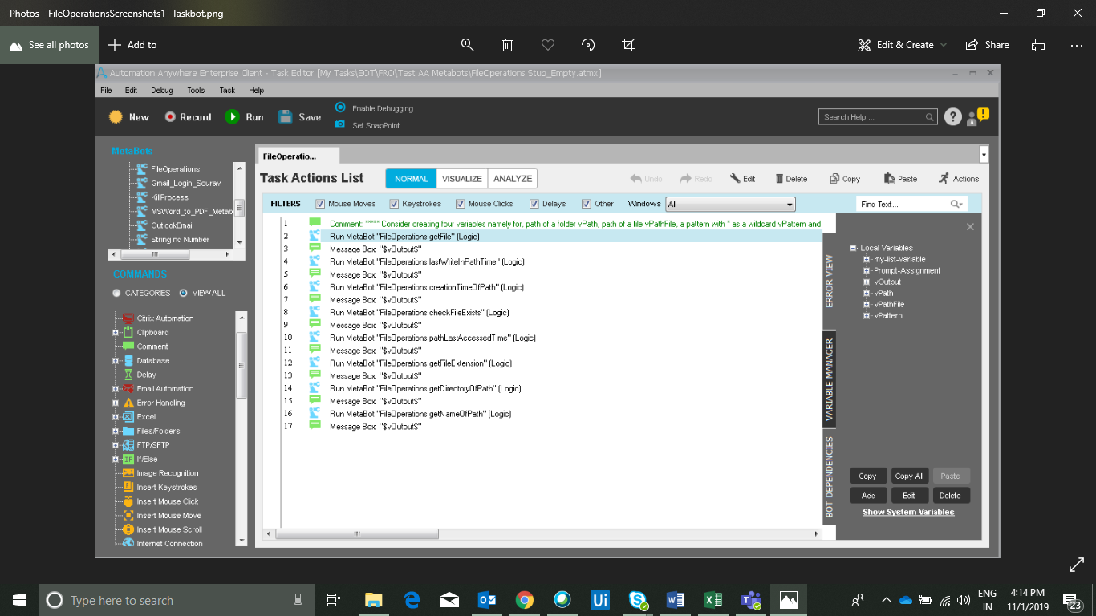Switch to the VISUALIZE tab

(462, 179)
